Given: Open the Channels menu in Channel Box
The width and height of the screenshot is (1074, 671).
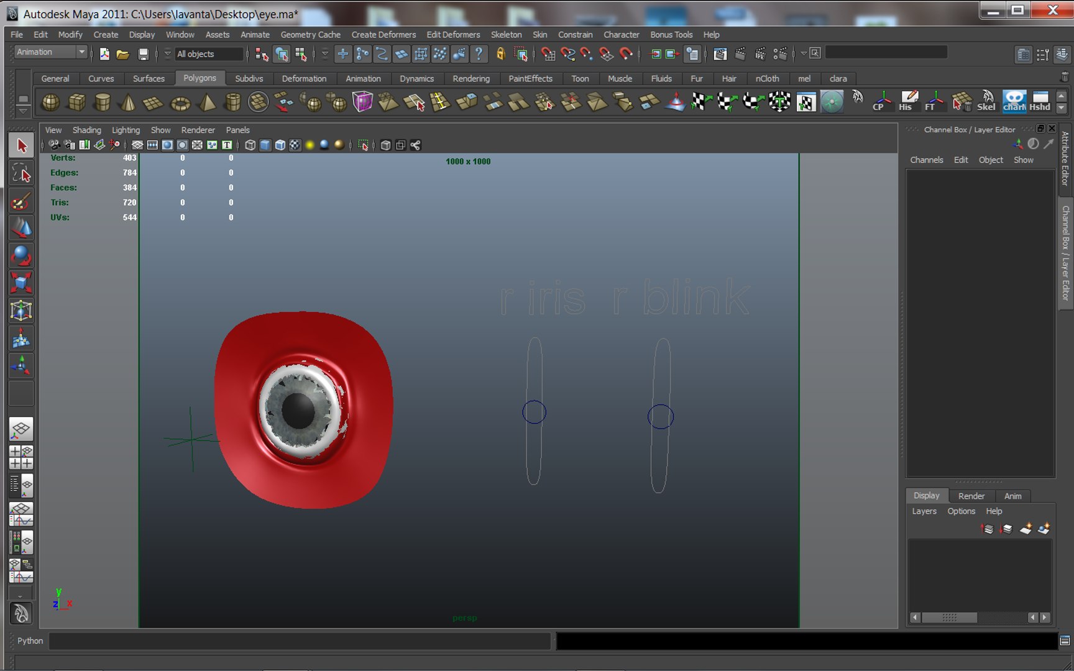Looking at the screenshot, I should [x=926, y=160].
